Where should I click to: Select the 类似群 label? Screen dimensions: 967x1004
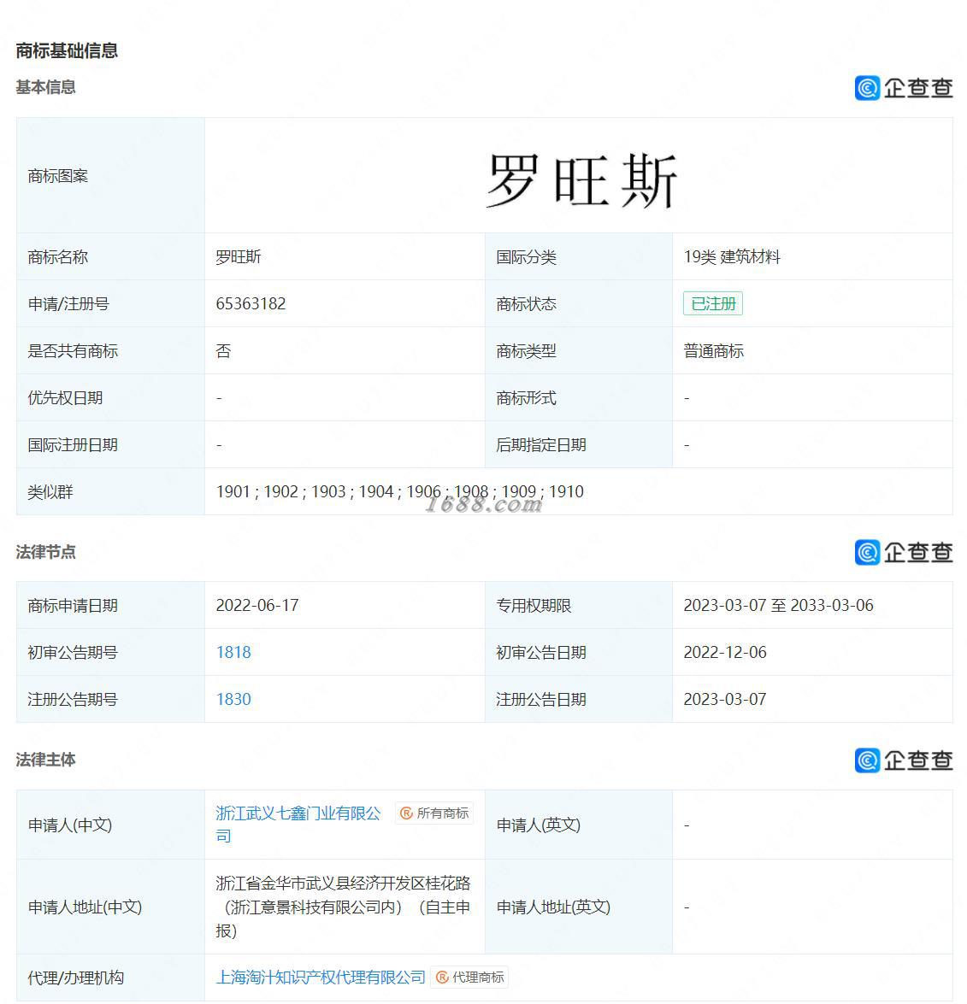[x=50, y=492]
